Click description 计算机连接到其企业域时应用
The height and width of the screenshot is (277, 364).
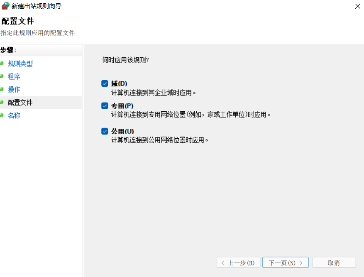tap(153, 93)
